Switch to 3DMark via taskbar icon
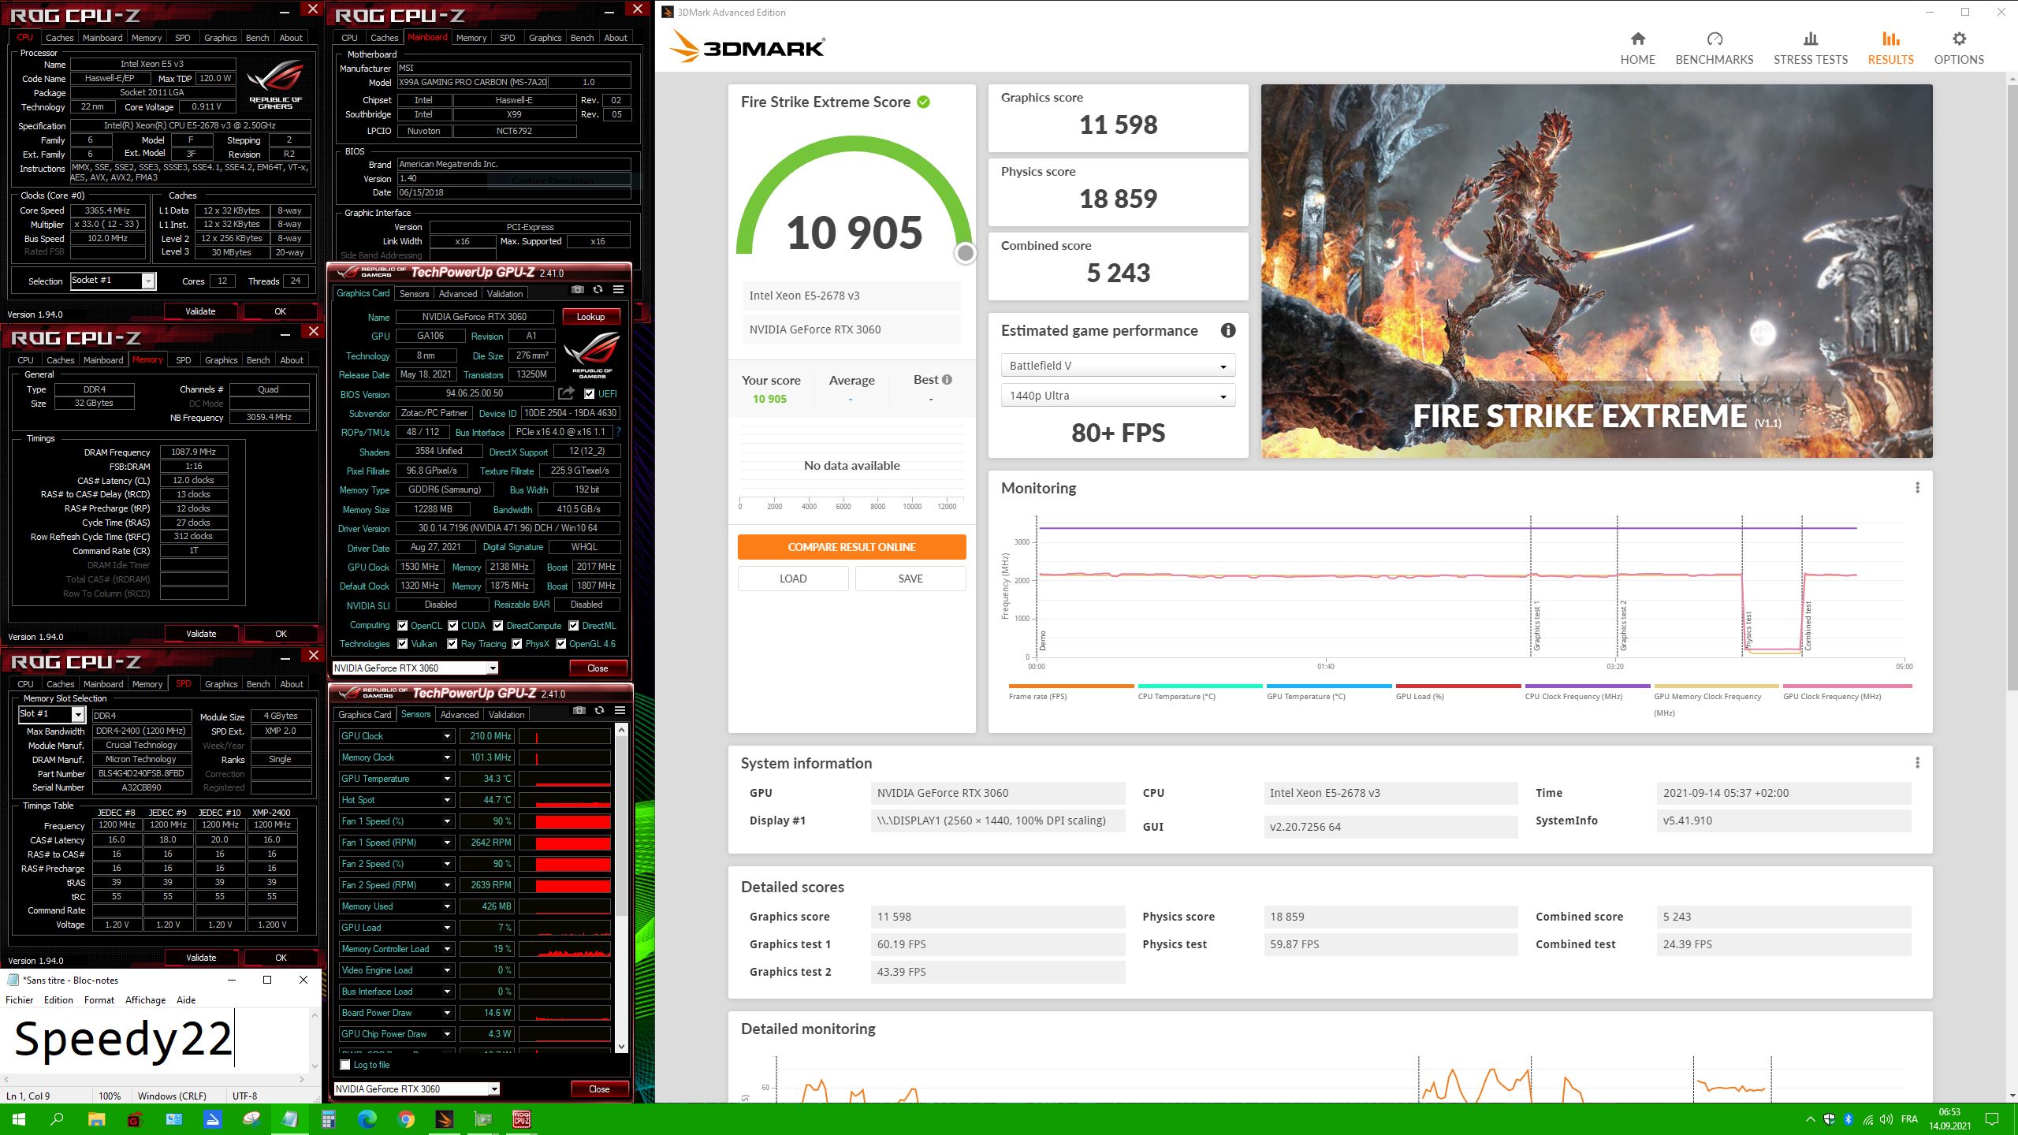Viewport: 2018px width, 1135px height. tap(445, 1119)
